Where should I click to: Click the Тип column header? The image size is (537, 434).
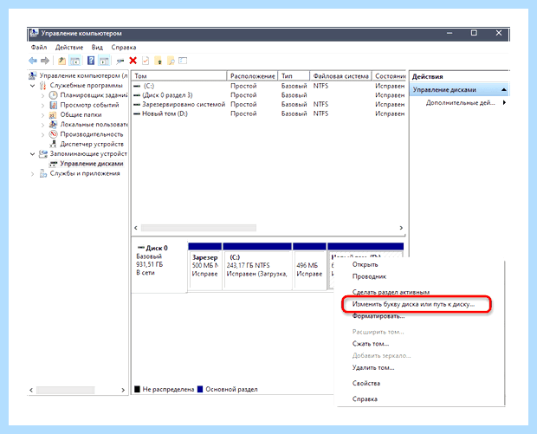point(294,76)
